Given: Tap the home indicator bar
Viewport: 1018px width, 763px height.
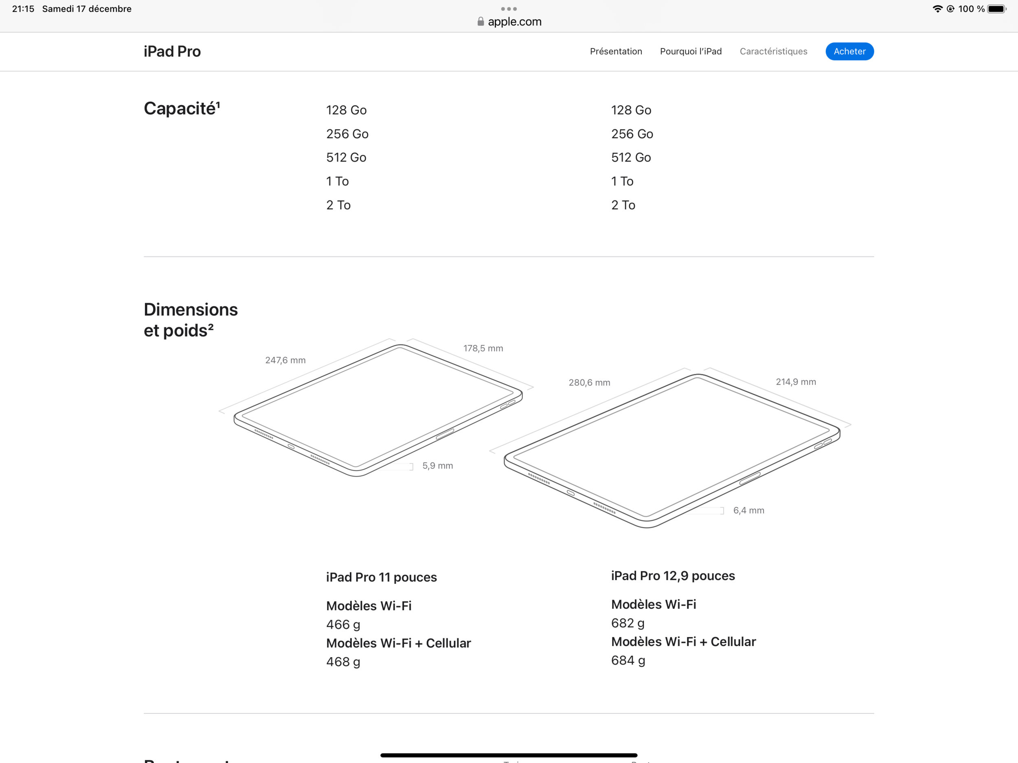Looking at the screenshot, I should tap(509, 755).
